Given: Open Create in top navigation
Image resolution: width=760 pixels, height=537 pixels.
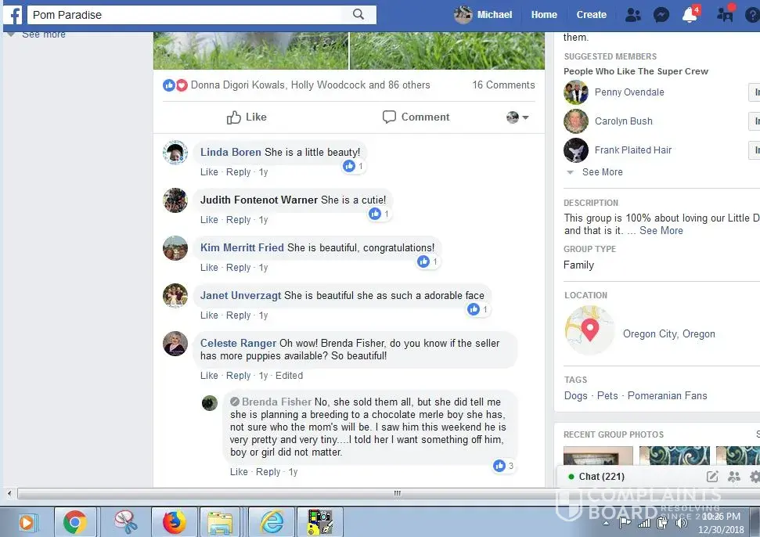Looking at the screenshot, I should 591,15.
